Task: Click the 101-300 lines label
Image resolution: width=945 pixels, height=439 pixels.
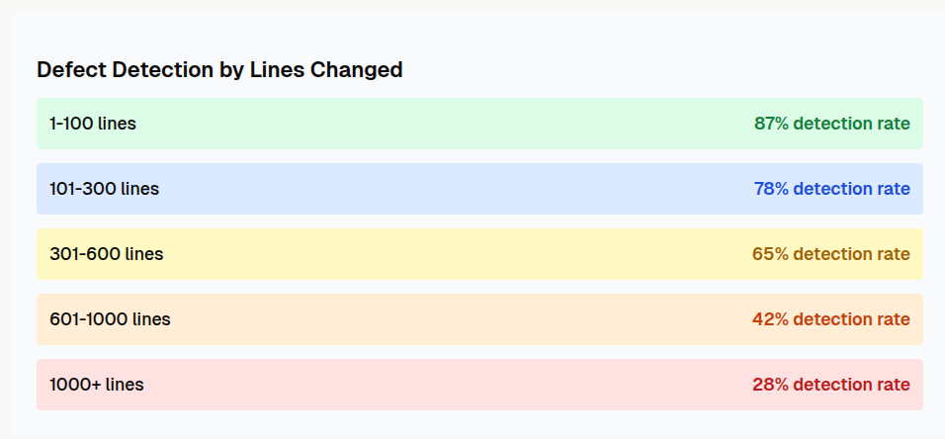Action: pos(104,189)
